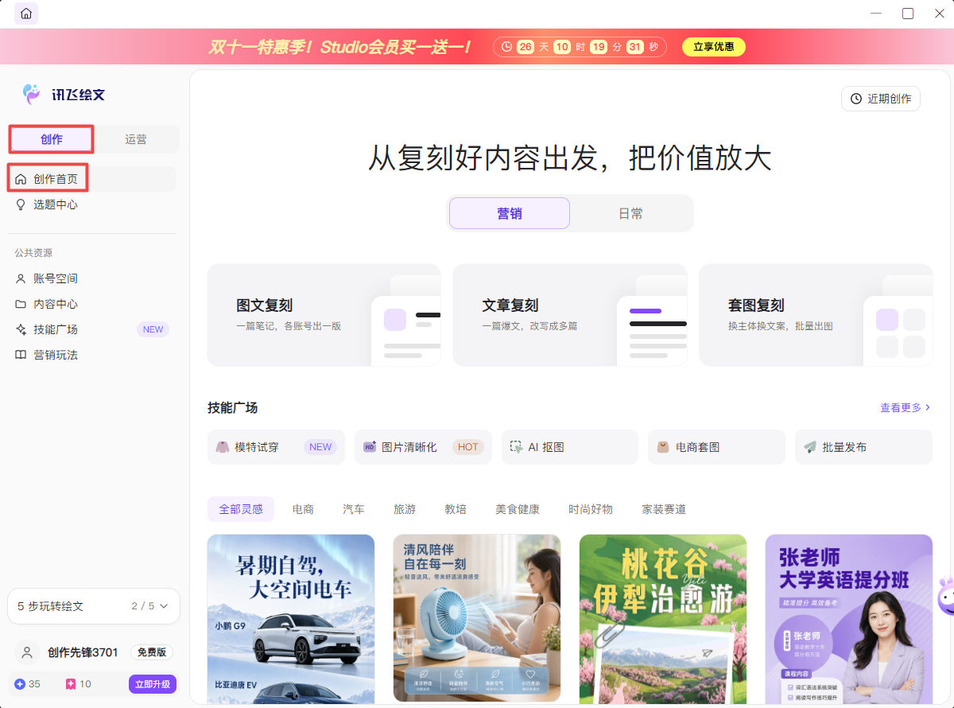This screenshot has width=954, height=708.
Task: Click the pink points icon showing 10
Action: tap(71, 683)
